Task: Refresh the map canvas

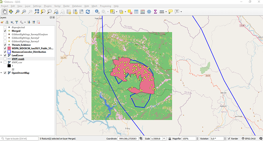Action: point(88,11)
